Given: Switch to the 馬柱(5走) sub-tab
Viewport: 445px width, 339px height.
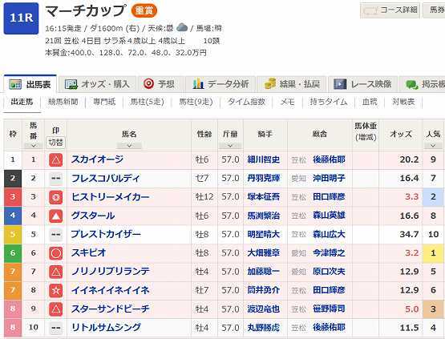Looking at the screenshot, I should [147, 102].
